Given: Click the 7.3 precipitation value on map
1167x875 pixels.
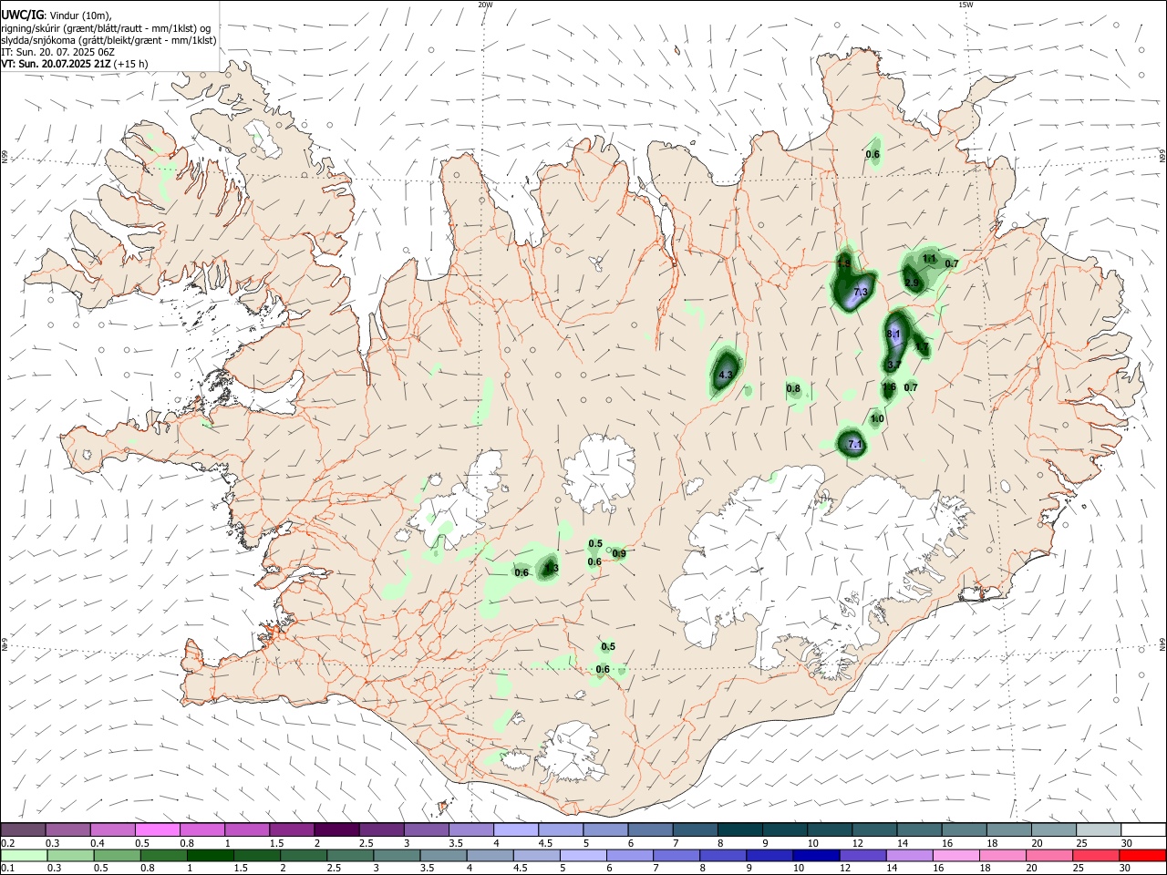Looking at the screenshot, I should point(860,292).
